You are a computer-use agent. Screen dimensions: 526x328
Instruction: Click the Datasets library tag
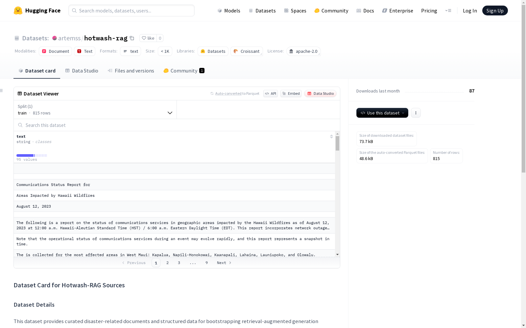click(x=213, y=51)
